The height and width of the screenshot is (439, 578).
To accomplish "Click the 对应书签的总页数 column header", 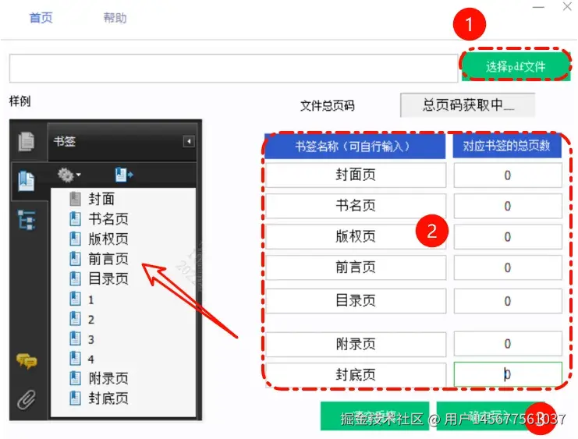I will coord(507,146).
